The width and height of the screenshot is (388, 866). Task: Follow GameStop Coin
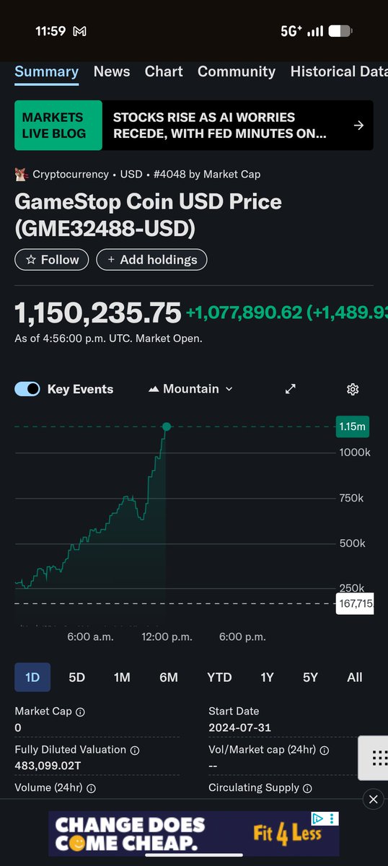pyautogui.click(x=52, y=260)
